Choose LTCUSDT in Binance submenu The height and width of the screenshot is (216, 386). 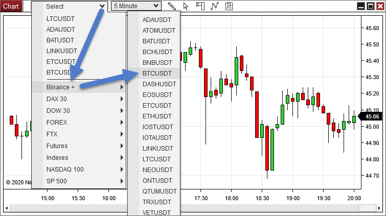click(x=154, y=159)
